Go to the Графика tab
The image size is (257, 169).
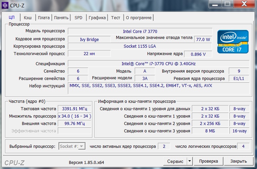97,17
